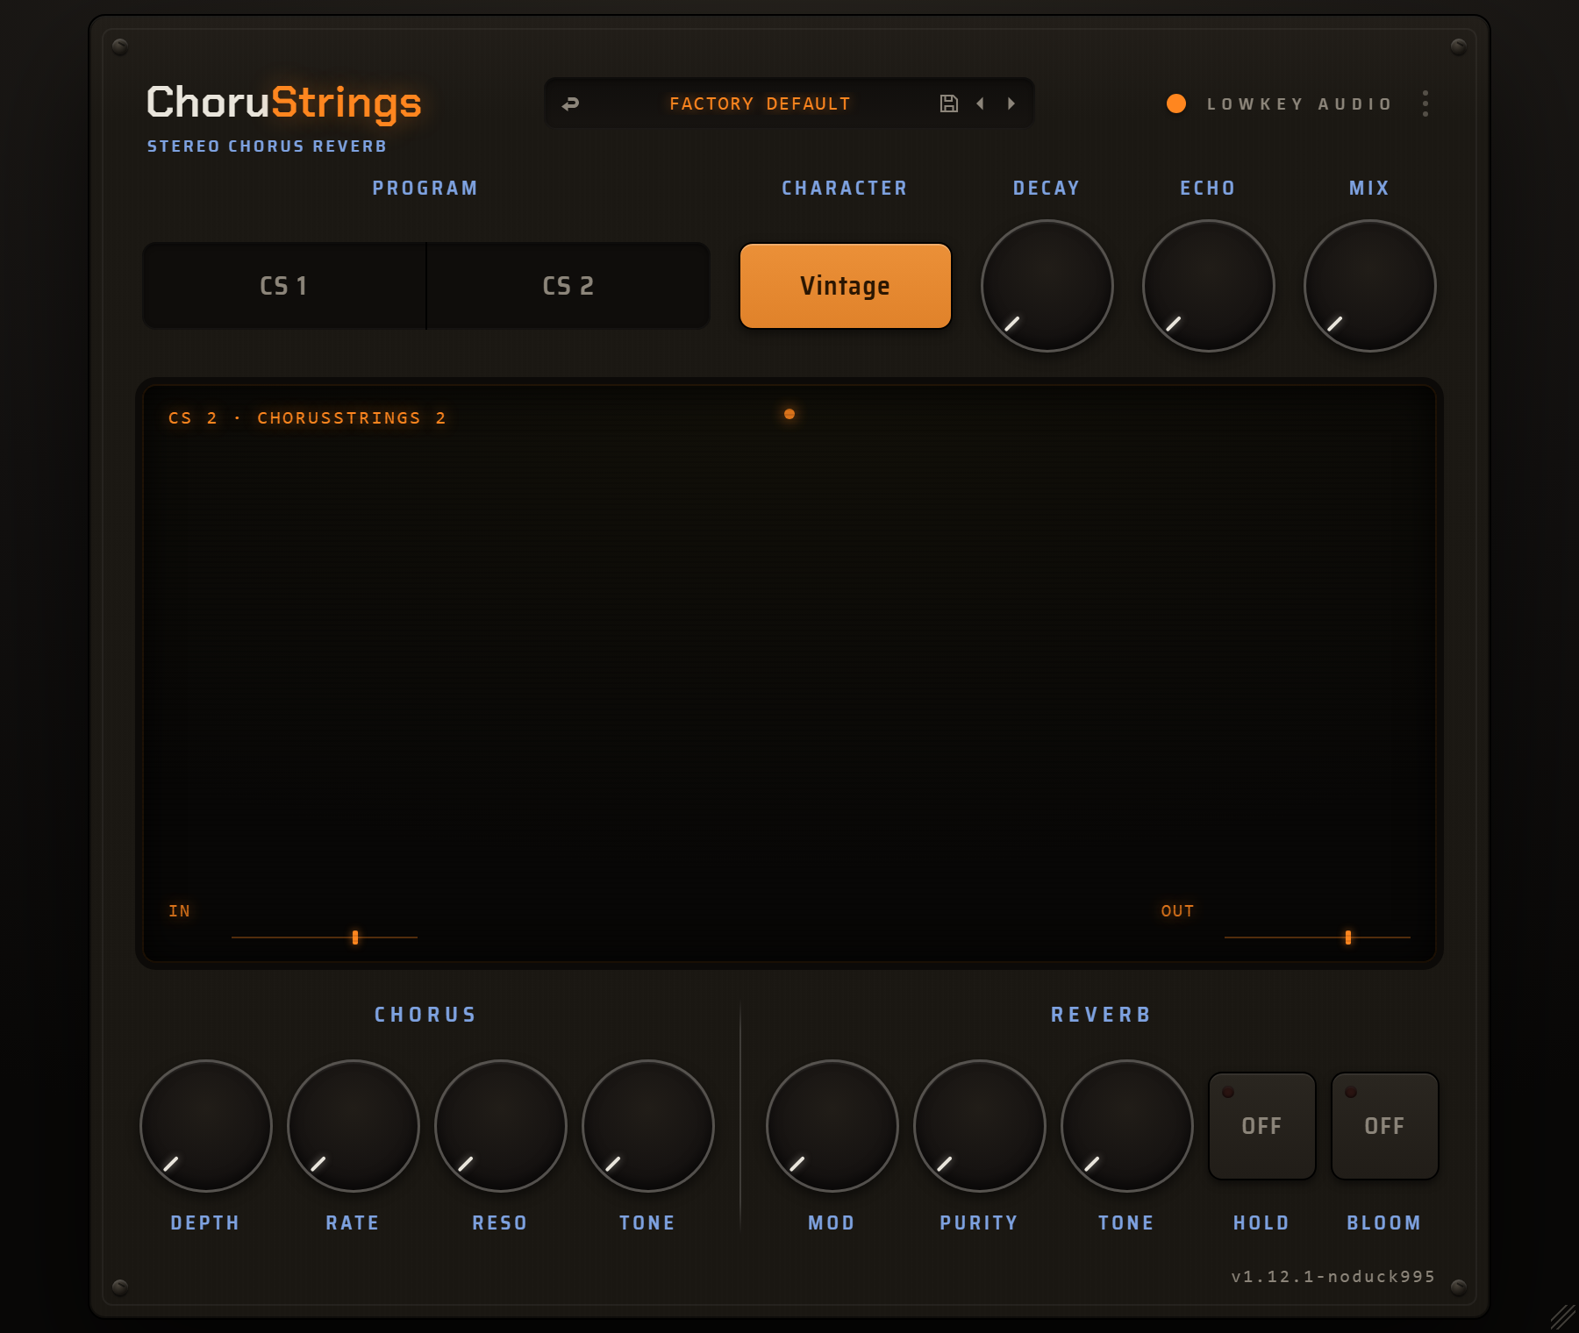Click the chorus RESO knob
Screen dimensions: 1579x1333
tap(501, 1126)
